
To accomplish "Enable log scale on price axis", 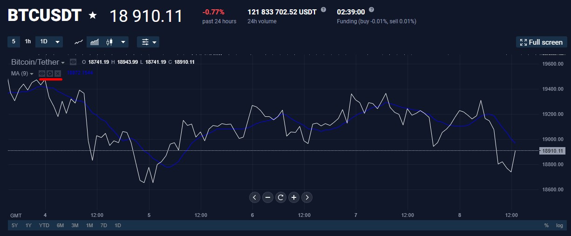I will pos(559,225).
